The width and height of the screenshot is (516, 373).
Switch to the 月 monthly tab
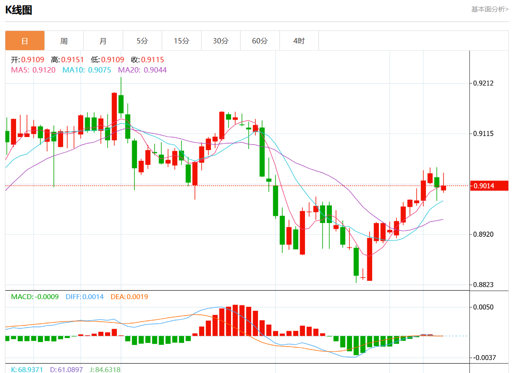tap(103, 41)
